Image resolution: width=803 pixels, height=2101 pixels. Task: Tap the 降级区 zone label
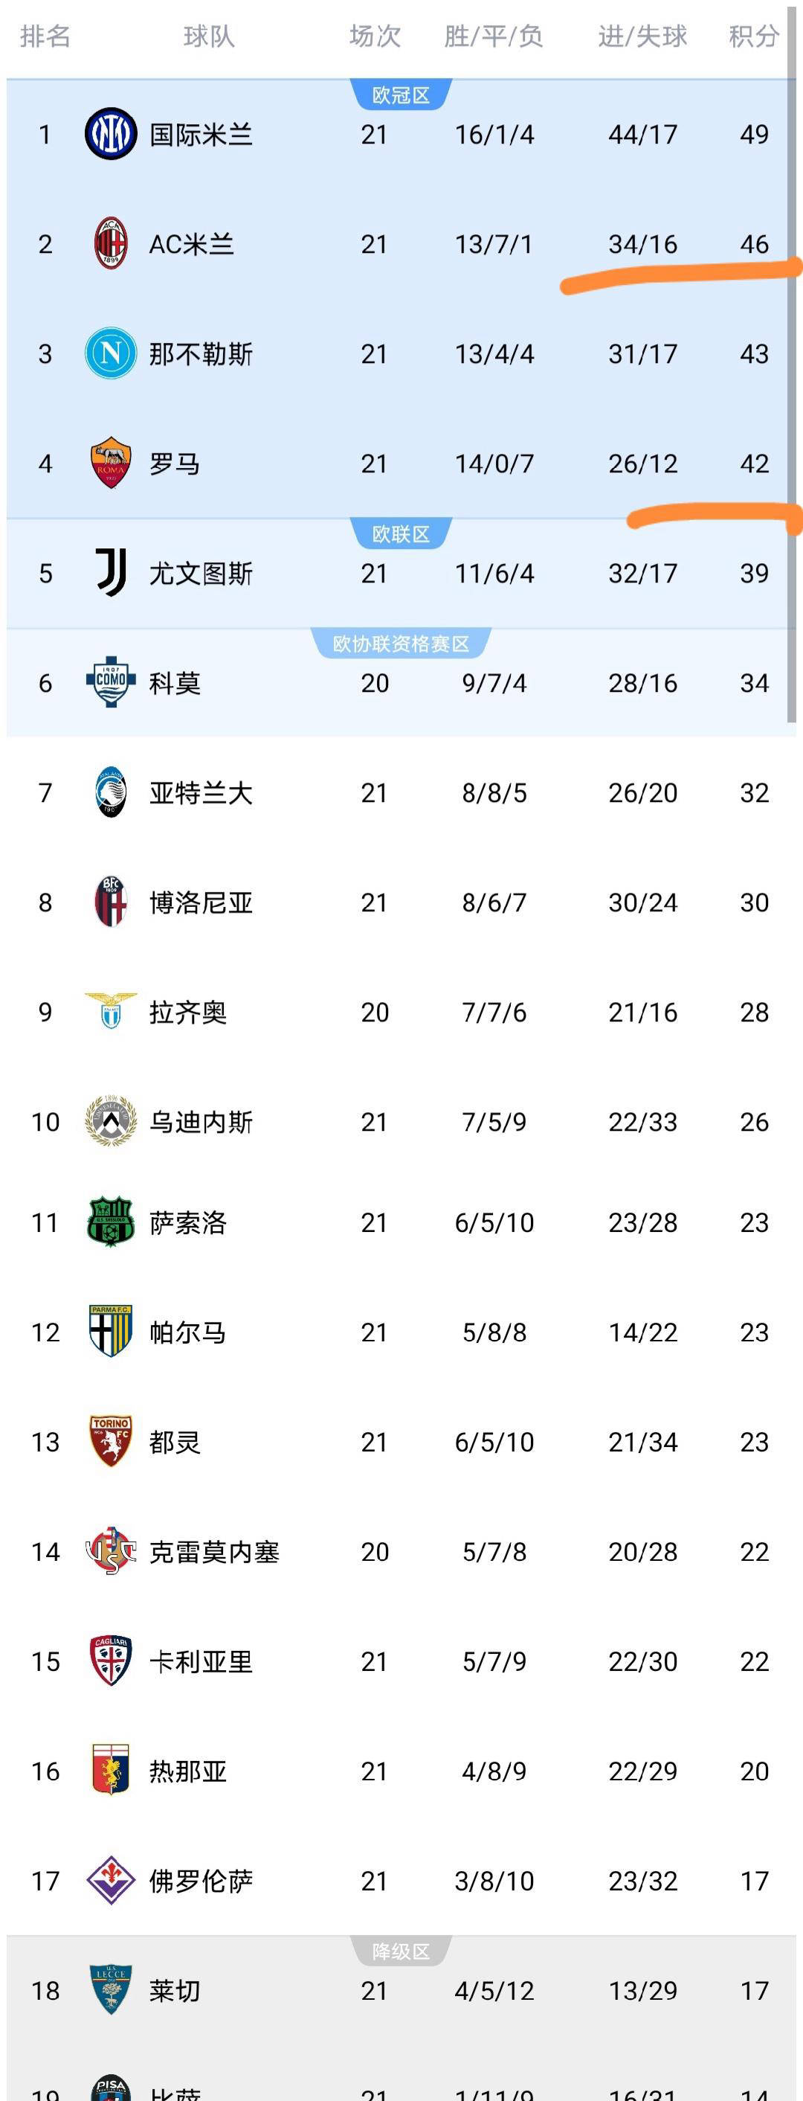pos(400,1951)
